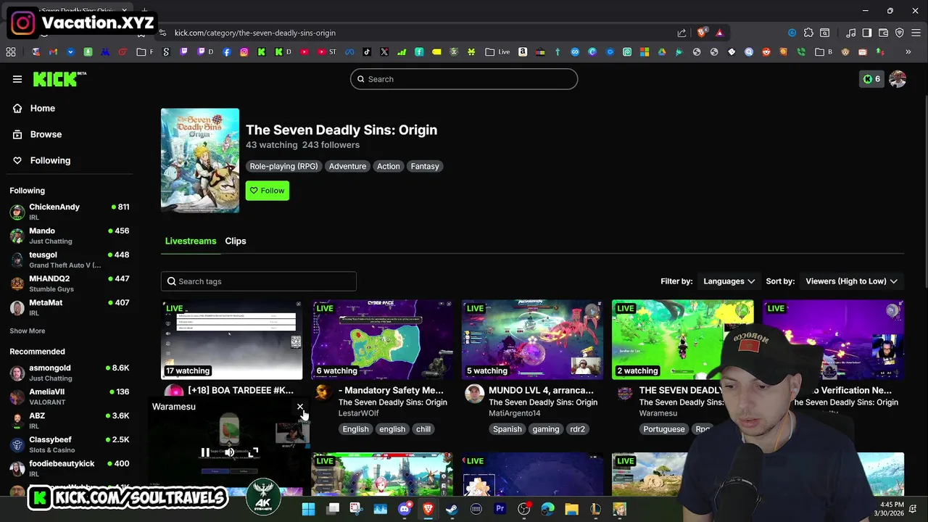Click the Portuguese tag under Waramesu
Viewport: 928px width, 522px height.
click(x=664, y=429)
